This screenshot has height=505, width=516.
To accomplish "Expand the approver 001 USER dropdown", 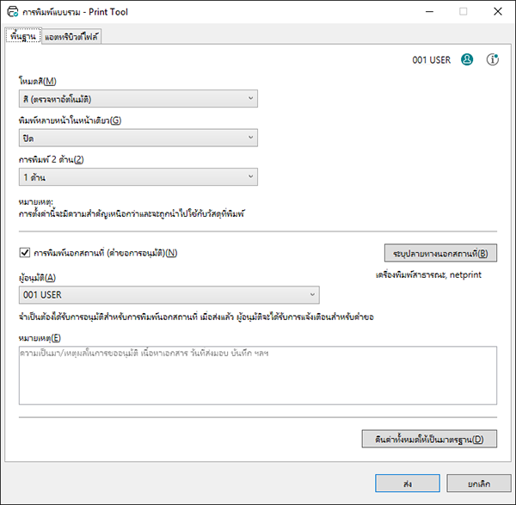I will pyautogui.click(x=169, y=296).
